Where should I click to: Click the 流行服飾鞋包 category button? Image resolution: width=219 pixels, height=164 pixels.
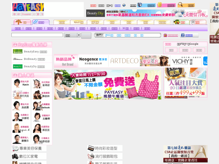click(x=105, y=156)
